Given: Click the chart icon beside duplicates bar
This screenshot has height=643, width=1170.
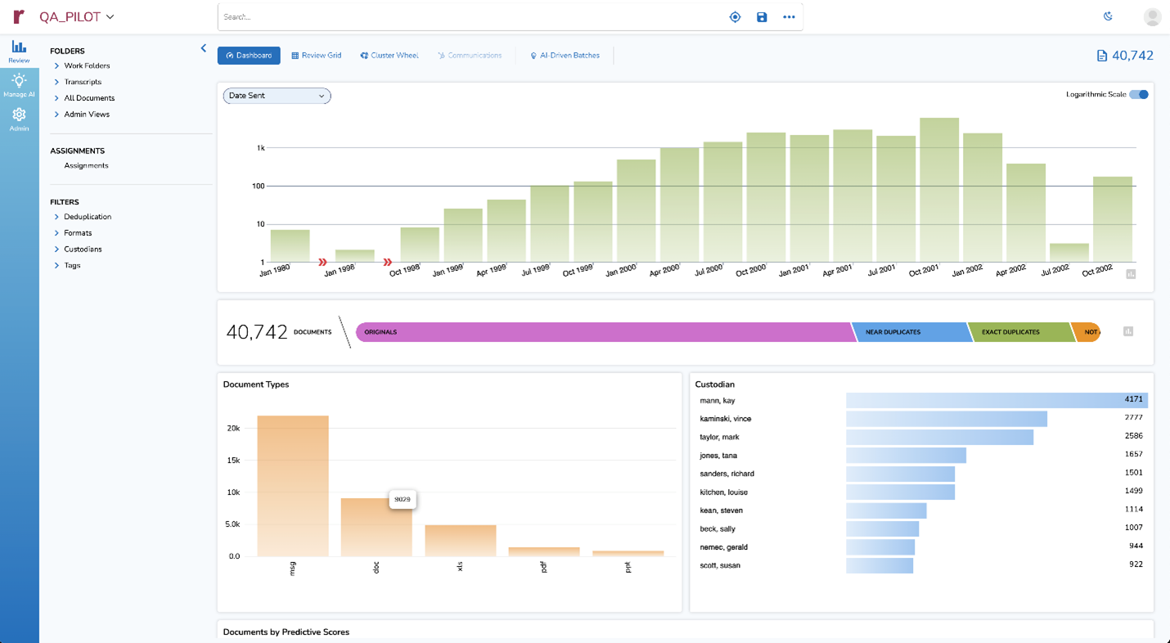Looking at the screenshot, I should tap(1128, 331).
